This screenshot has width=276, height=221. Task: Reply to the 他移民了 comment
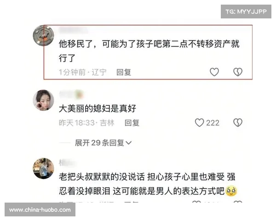point(124,72)
